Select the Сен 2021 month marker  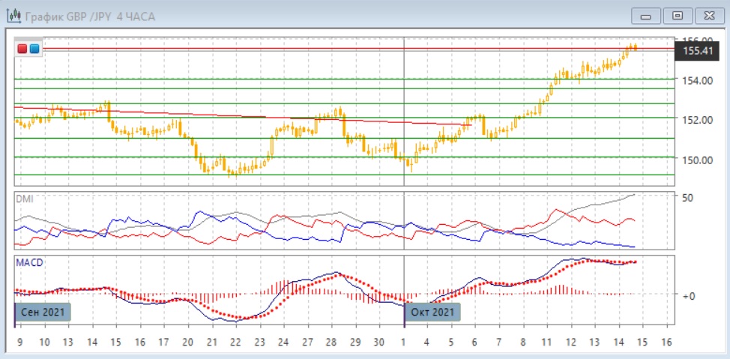point(43,311)
